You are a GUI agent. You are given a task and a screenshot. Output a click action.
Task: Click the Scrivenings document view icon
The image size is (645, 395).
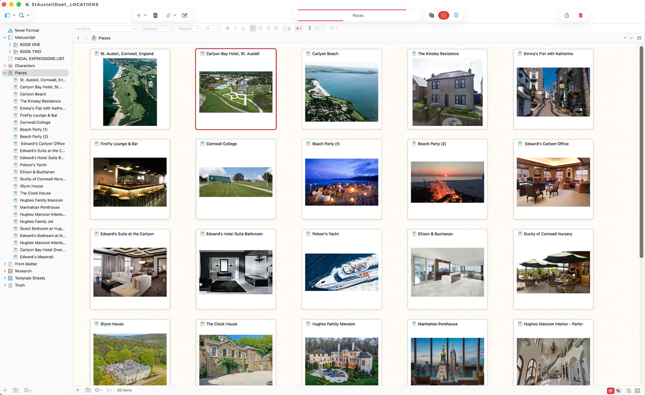[432, 15]
